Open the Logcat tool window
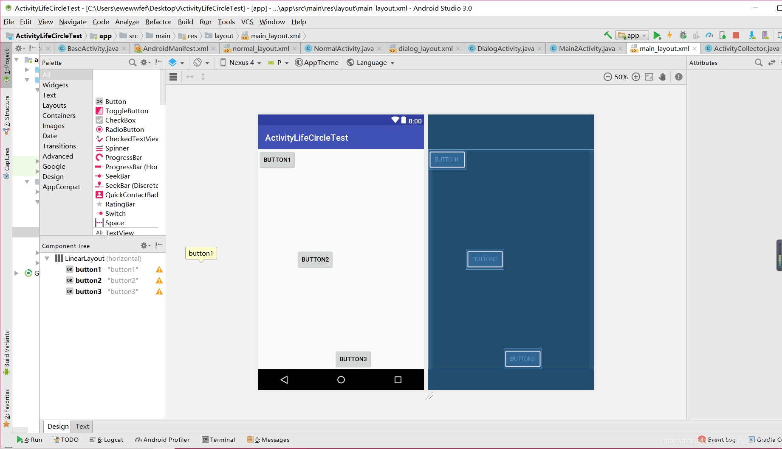The image size is (782, 449). pyautogui.click(x=106, y=440)
